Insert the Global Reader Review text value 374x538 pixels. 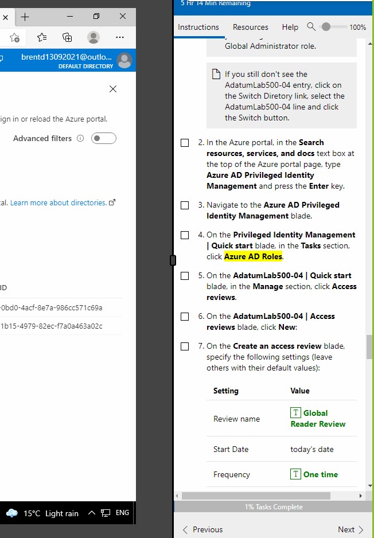[x=318, y=418]
